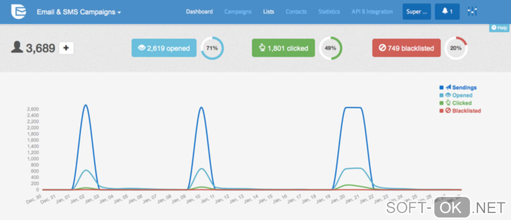Go to the Campaigns menu item
Screen dimensions: 511x220
tap(238, 11)
